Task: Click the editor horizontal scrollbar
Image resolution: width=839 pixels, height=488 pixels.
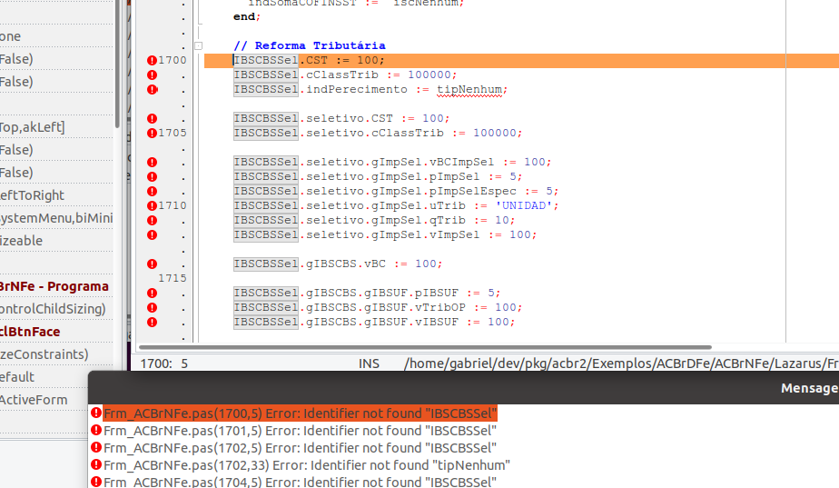Action: 425,347
